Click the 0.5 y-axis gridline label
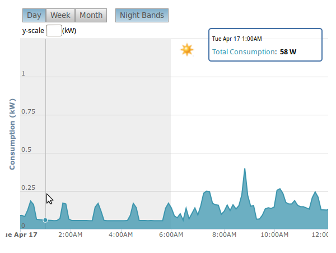336x253 pixels. pyautogui.click(x=27, y=149)
